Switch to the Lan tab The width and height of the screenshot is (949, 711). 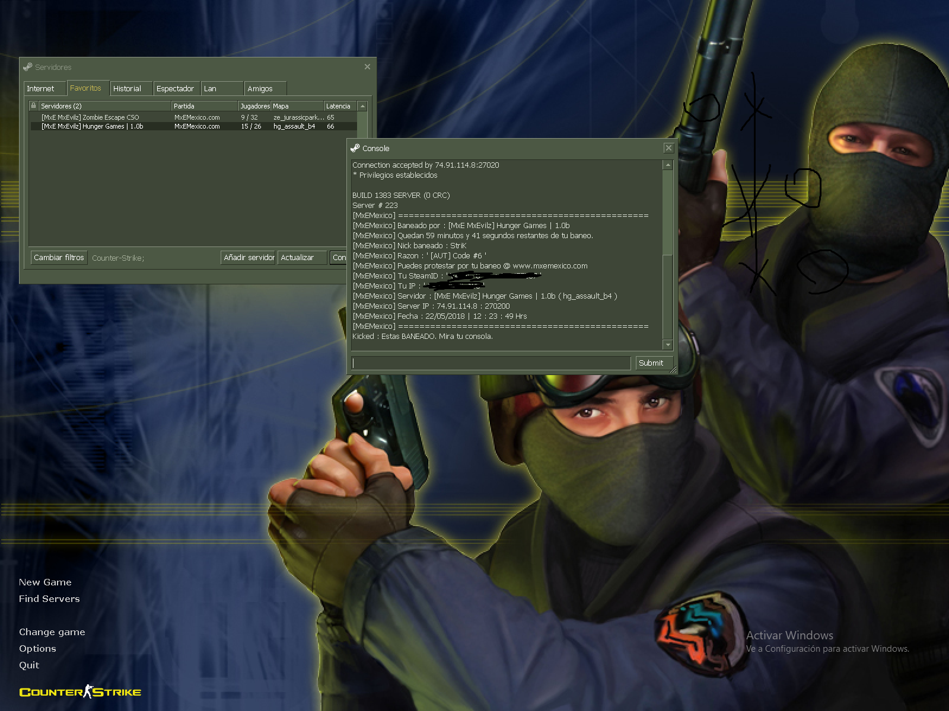click(x=222, y=88)
